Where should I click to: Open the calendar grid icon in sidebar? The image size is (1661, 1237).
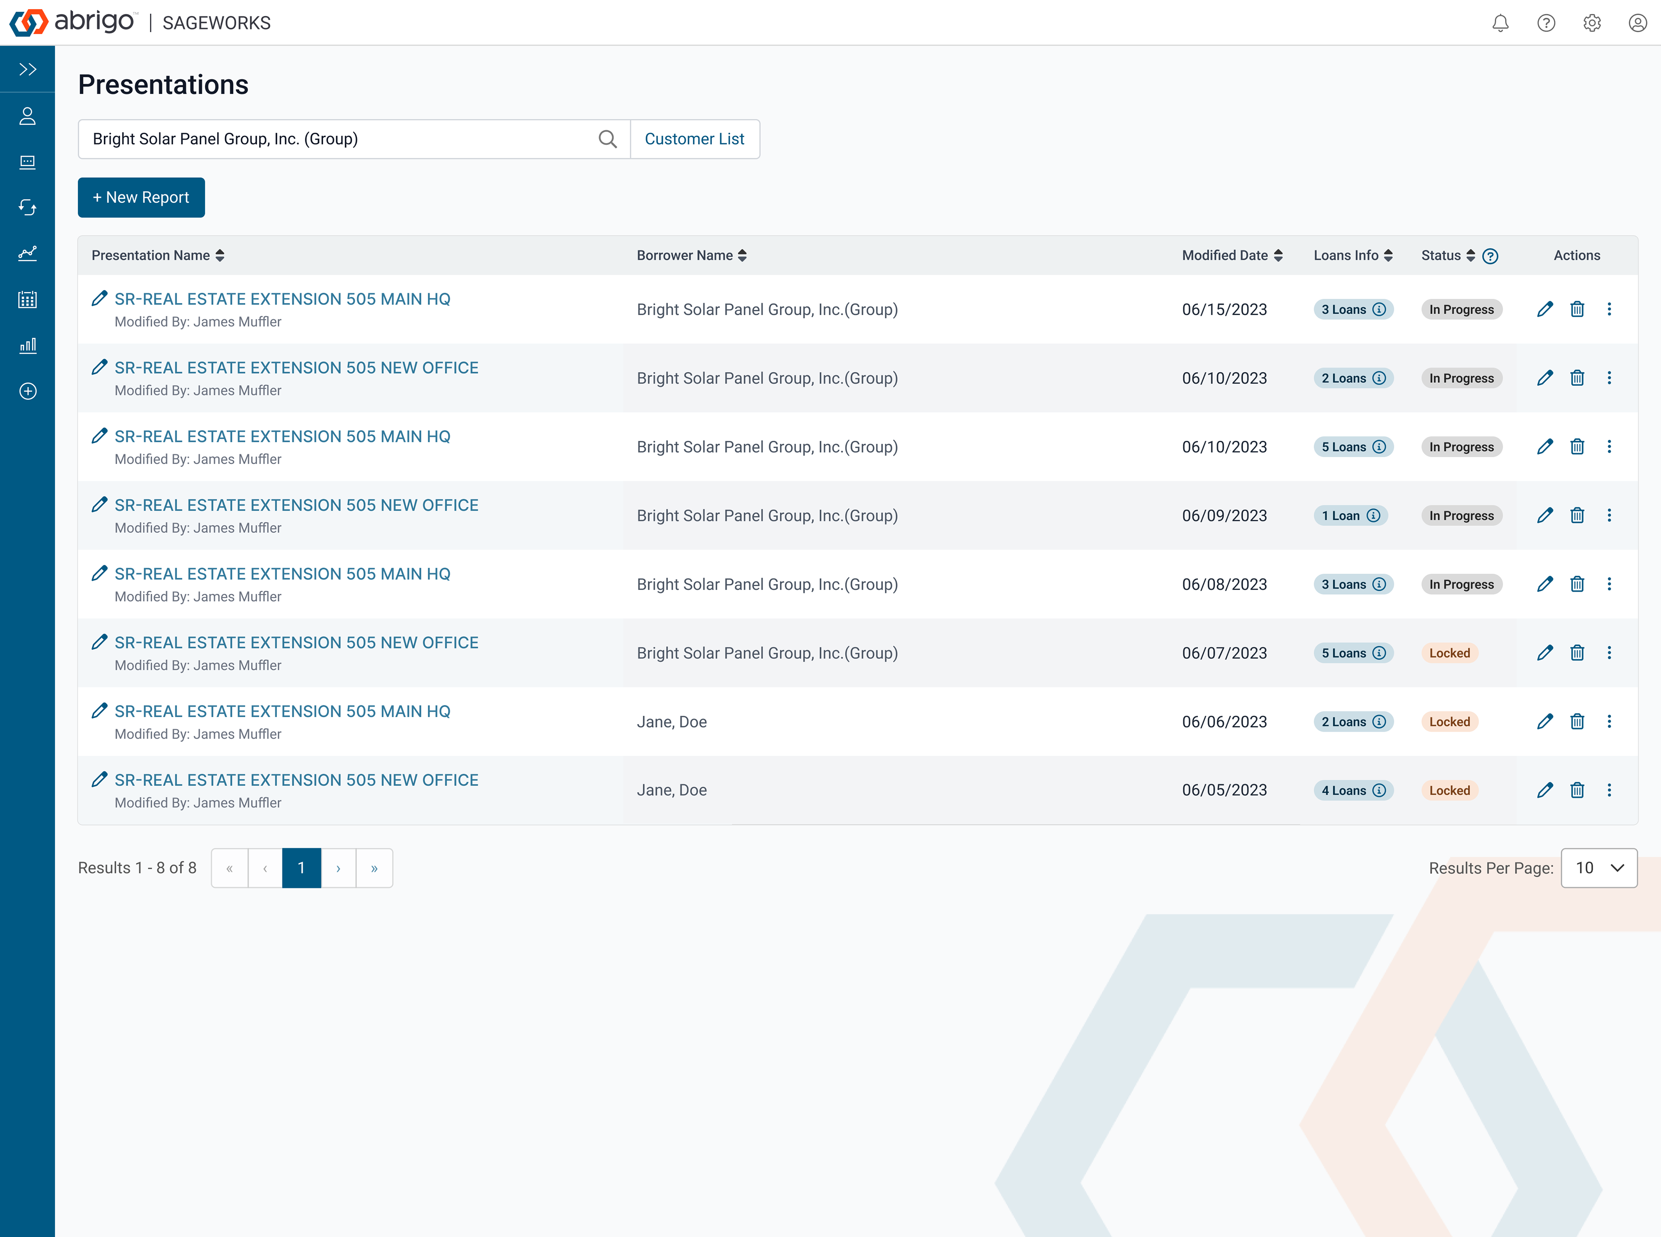click(28, 299)
